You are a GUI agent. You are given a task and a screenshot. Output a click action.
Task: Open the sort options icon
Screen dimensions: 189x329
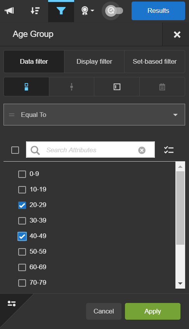point(35,11)
